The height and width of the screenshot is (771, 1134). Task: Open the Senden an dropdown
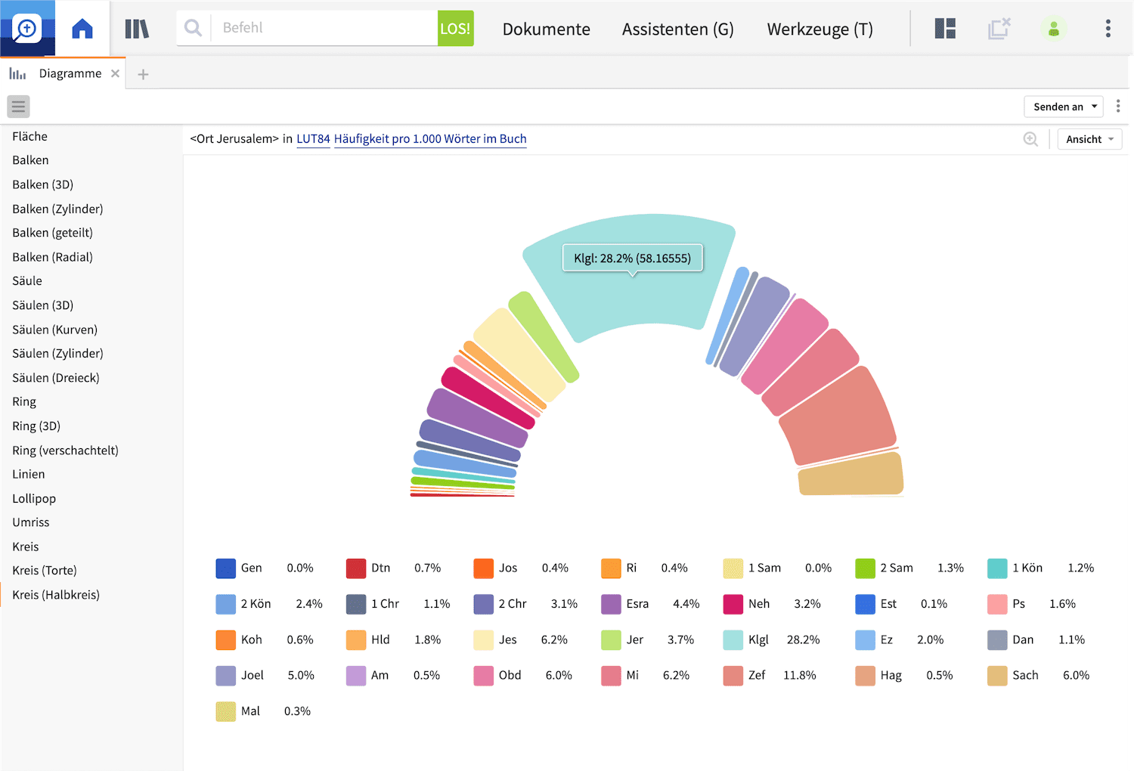[1064, 107]
